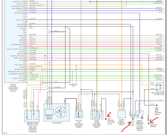Select the Camshaft Position Sensor box

(49, 112)
